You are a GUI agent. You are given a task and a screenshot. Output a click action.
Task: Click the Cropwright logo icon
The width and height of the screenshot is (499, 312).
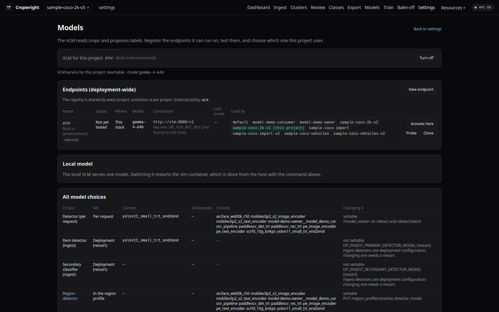pyautogui.click(x=9, y=7)
